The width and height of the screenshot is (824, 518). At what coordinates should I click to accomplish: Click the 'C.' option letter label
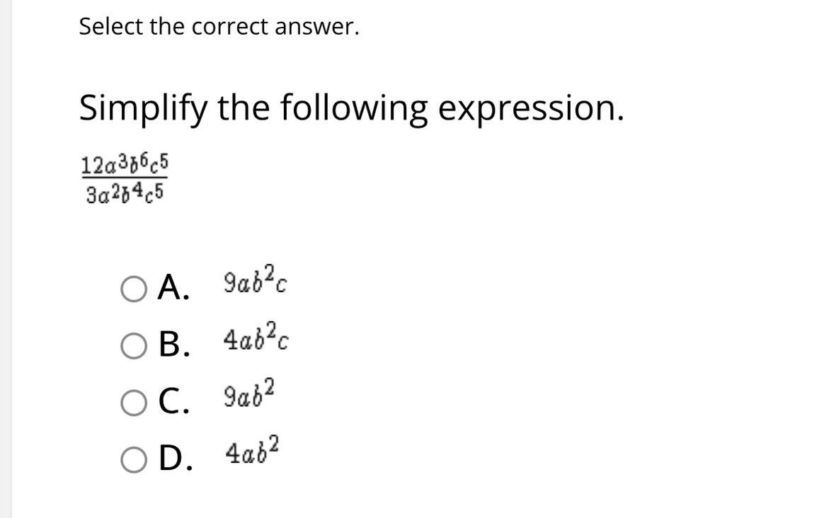174,402
